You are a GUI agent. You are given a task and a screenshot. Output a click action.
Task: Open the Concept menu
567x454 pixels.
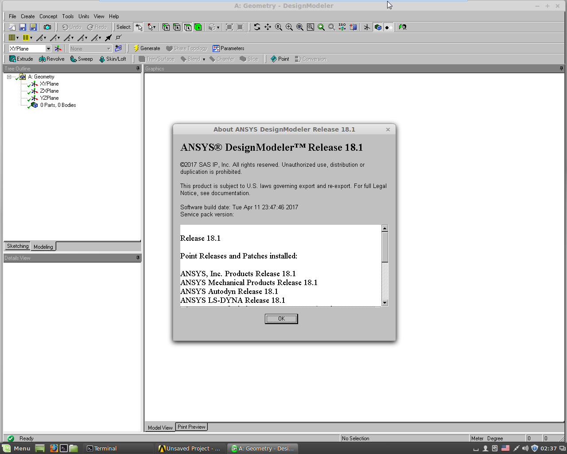48,16
